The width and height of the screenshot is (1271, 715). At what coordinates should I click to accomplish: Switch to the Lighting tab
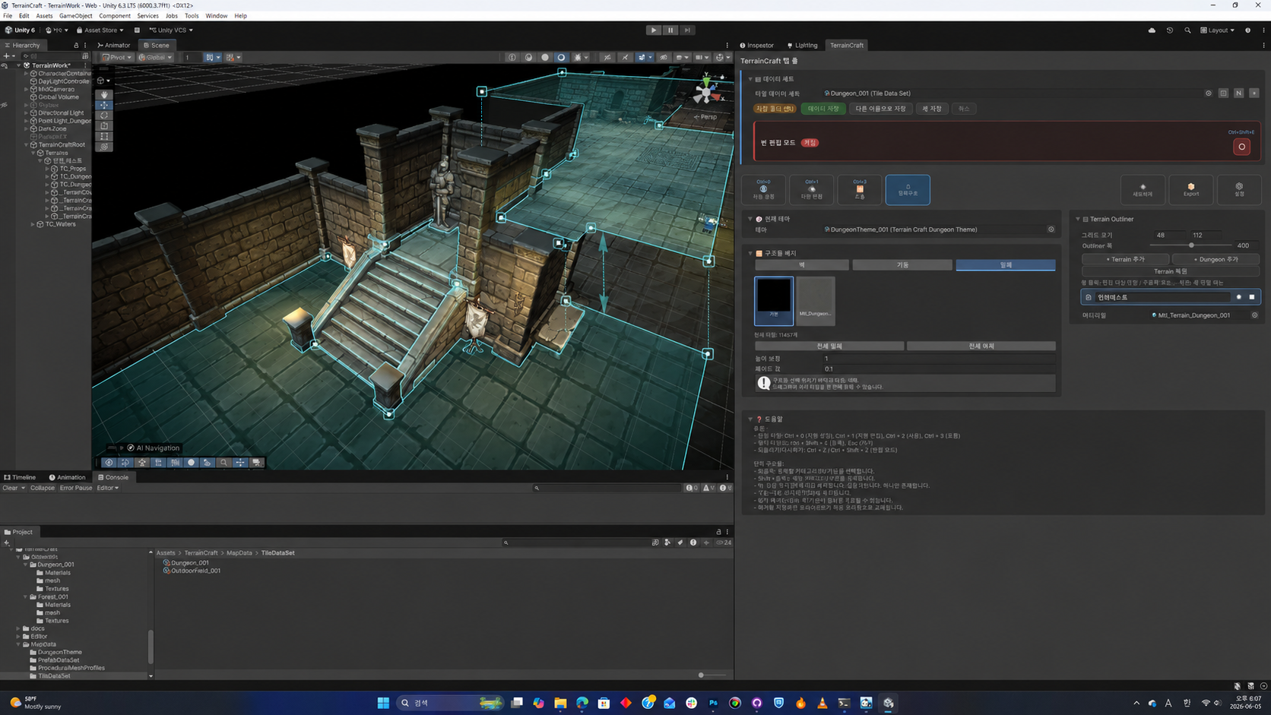pyautogui.click(x=802, y=46)
